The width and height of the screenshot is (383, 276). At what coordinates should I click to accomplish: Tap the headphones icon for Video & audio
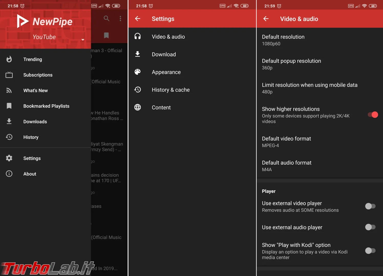click(x=138, y=36)
